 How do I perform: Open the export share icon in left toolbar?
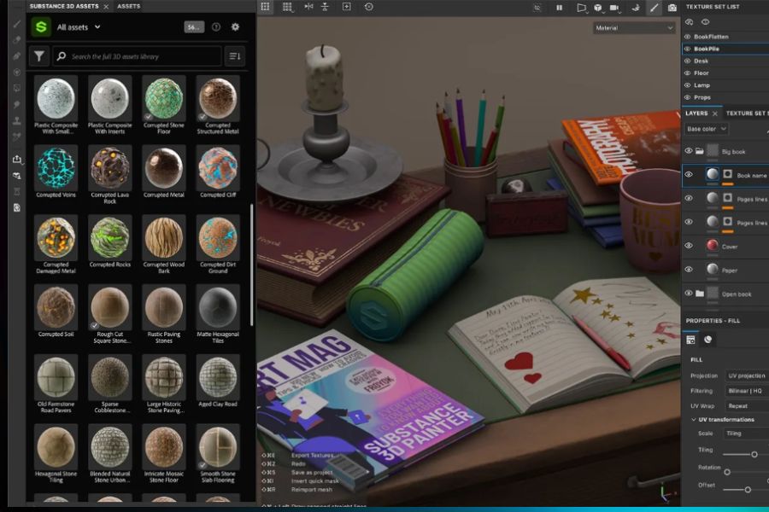point(17,160)
